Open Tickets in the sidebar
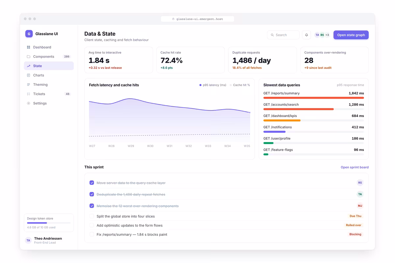395x263 pixels. coord(49,94)
